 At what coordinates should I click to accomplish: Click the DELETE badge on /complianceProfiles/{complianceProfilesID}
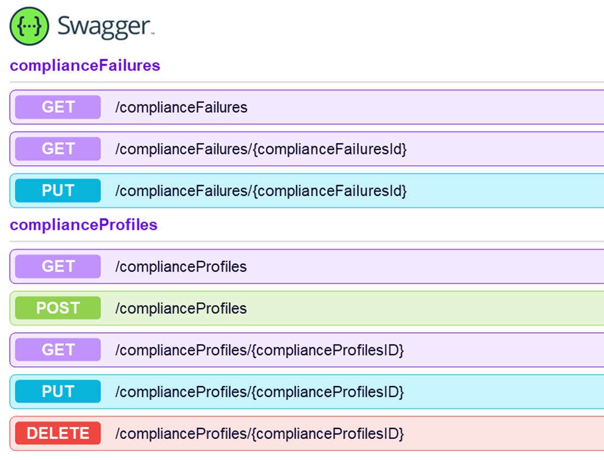click(x=57, y=433)
